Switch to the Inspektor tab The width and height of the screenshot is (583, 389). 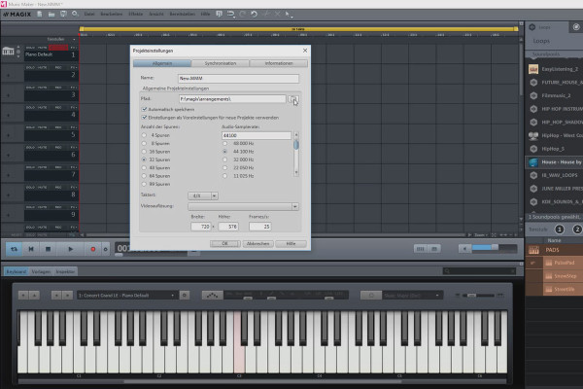pyautogui.click(x=65, y=271)
